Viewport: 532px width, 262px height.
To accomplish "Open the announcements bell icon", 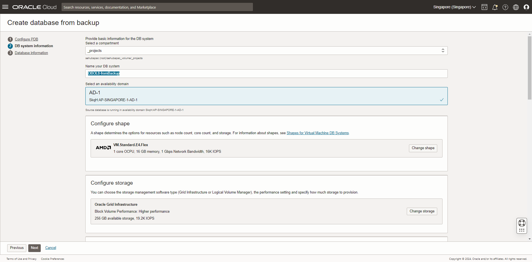I will click(495, 7).
